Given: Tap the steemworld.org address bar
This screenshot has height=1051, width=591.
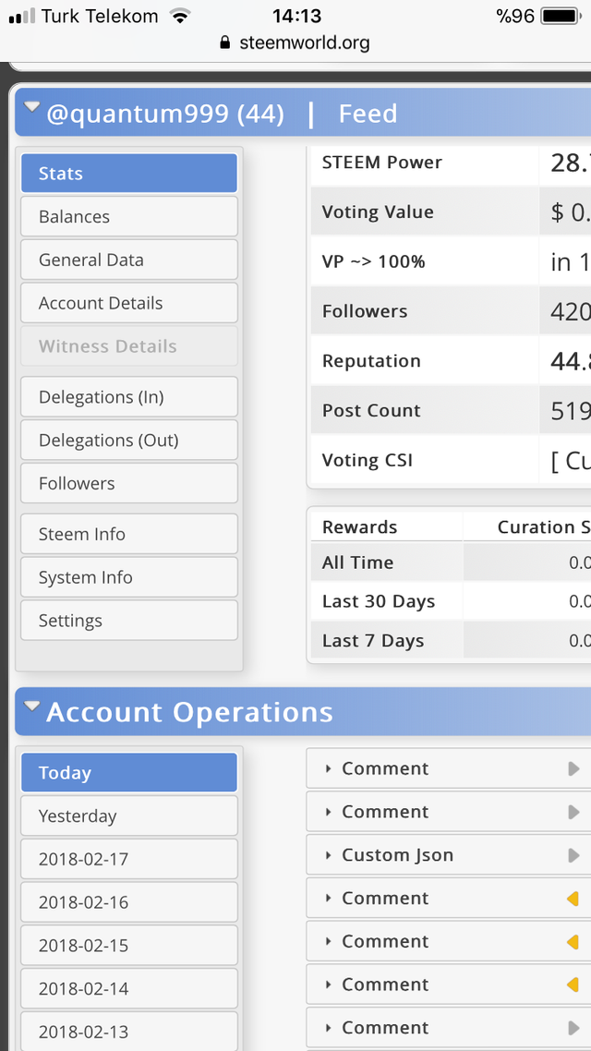Looking at the screenshot, I should (305, 42).
